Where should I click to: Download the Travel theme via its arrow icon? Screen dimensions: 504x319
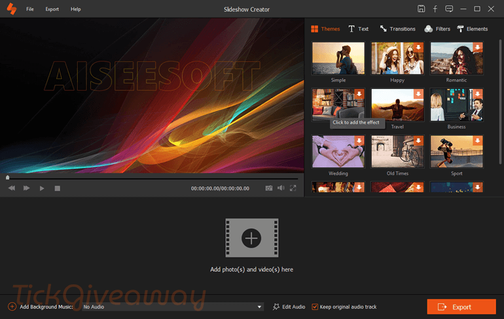[418, 94]
